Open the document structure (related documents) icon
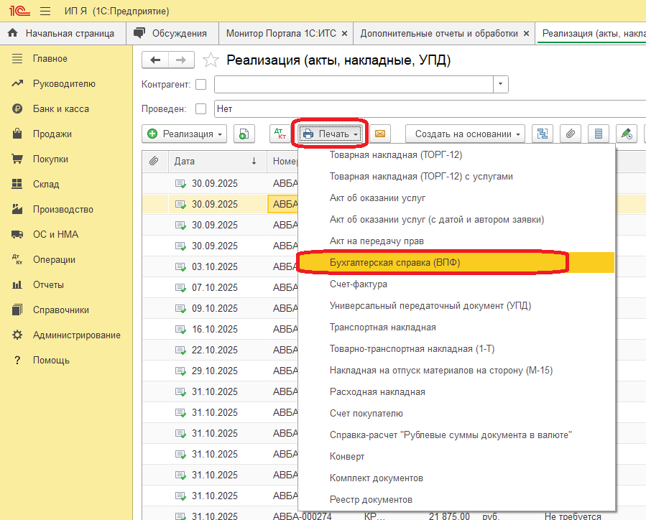This screenshot has height=520, width=646. [543, 134]
